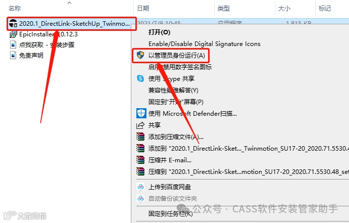Image resolution: width=349 pixels, height=223 pixels.
Task: Choose 压缩并 E-mail... menu entry
Action: [170, 160]
